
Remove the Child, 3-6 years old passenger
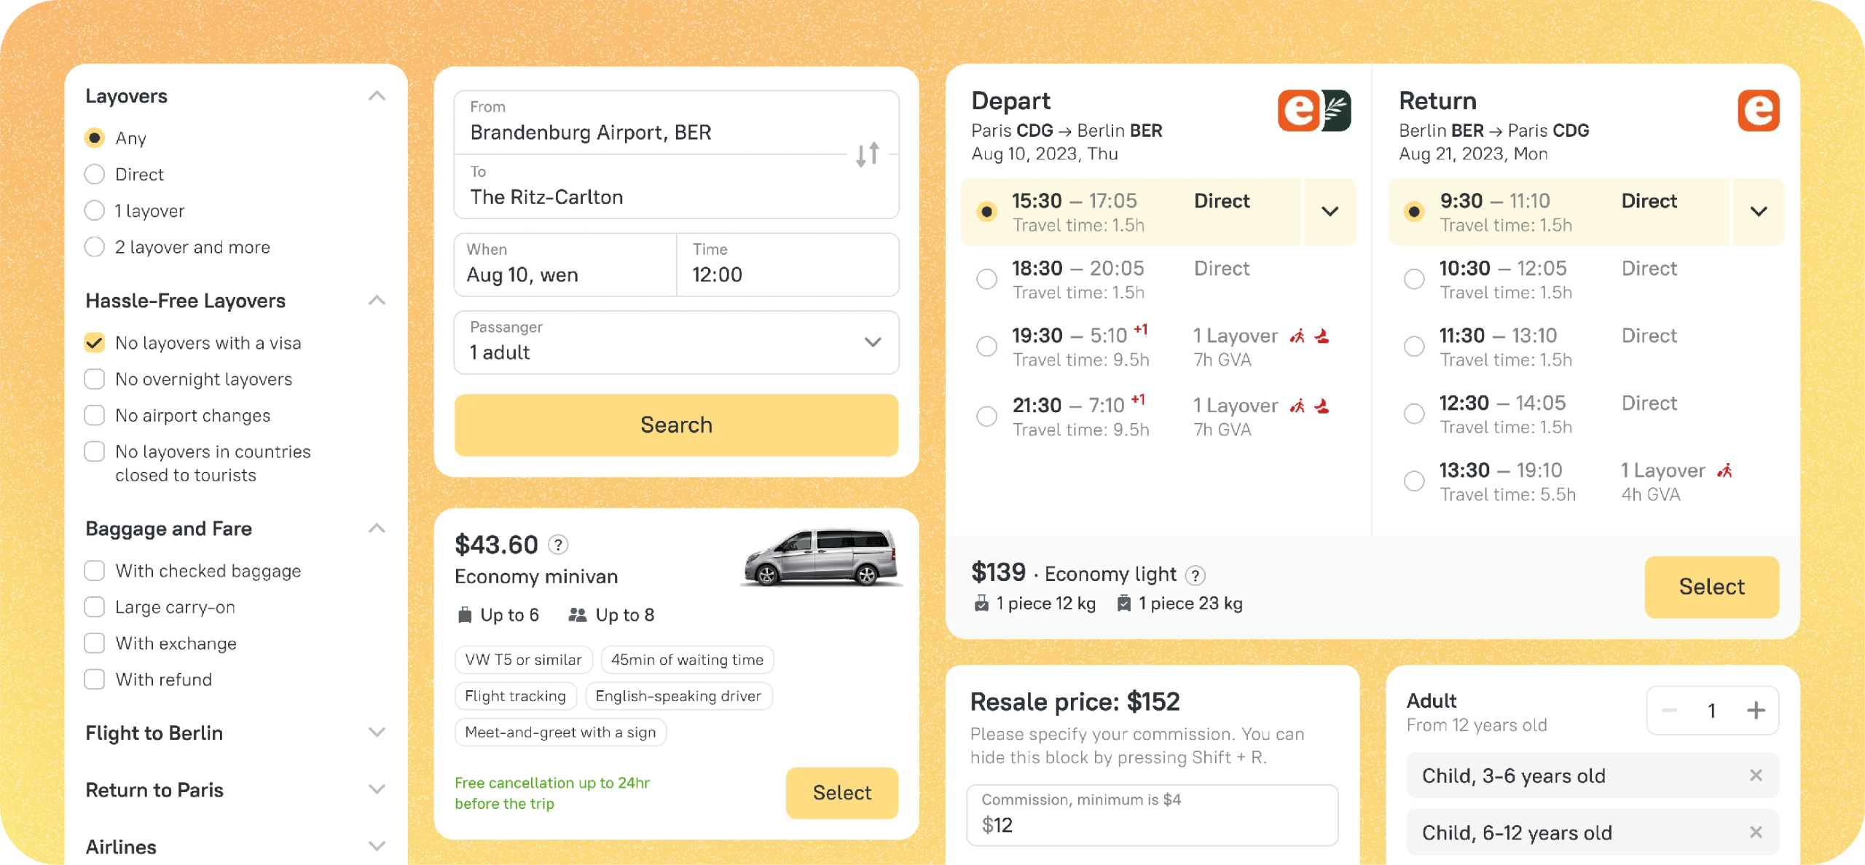coord(1756,775)
